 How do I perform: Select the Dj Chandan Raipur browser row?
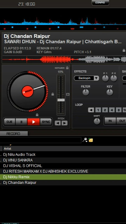coord(63,183)
